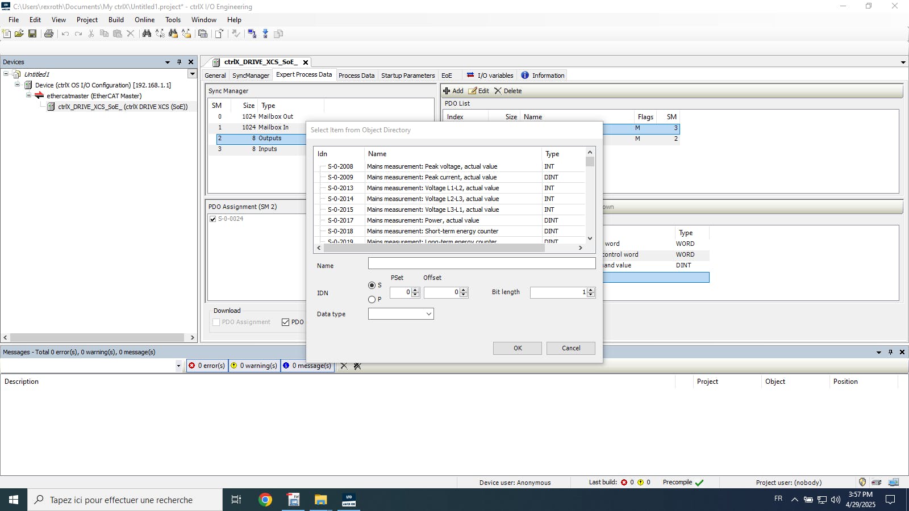This screenshot has height=511, width=909.
Task: Click the blue Download arrow toolbar icon
Action: click(x=265, y=34)
